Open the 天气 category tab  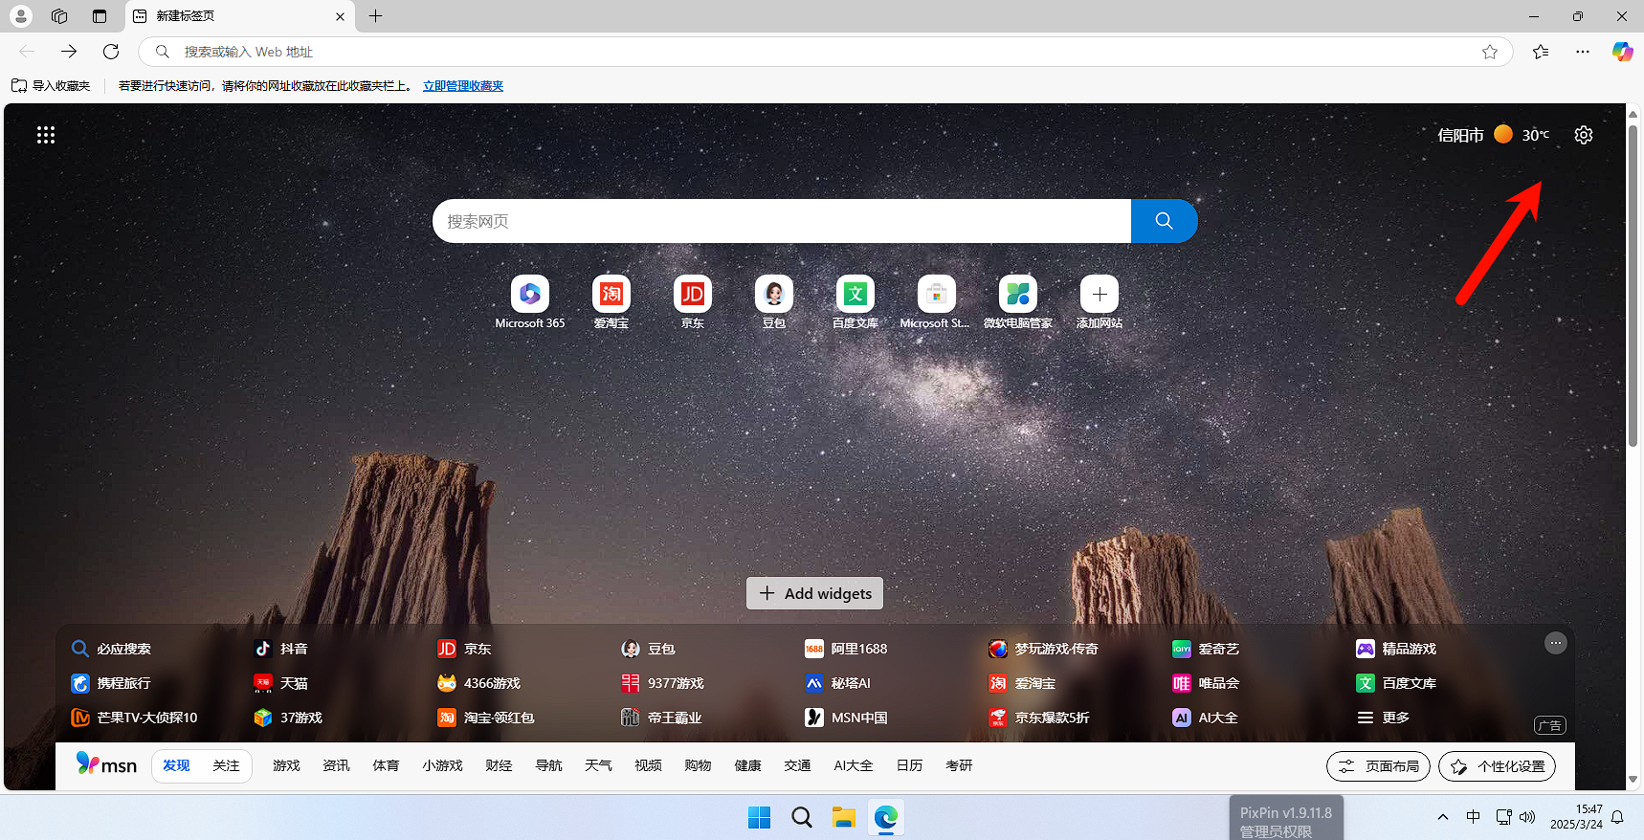click(598, 765)
